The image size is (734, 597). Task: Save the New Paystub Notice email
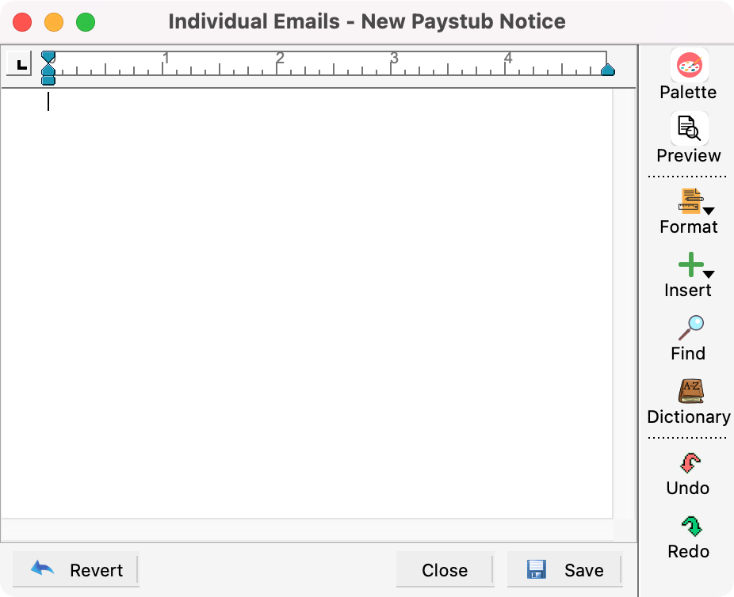pyautogui.click(x=564, y=570)
